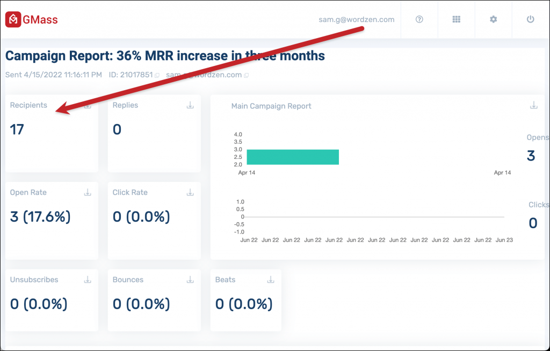Download the Open Rate statistics

coord(87,192)
